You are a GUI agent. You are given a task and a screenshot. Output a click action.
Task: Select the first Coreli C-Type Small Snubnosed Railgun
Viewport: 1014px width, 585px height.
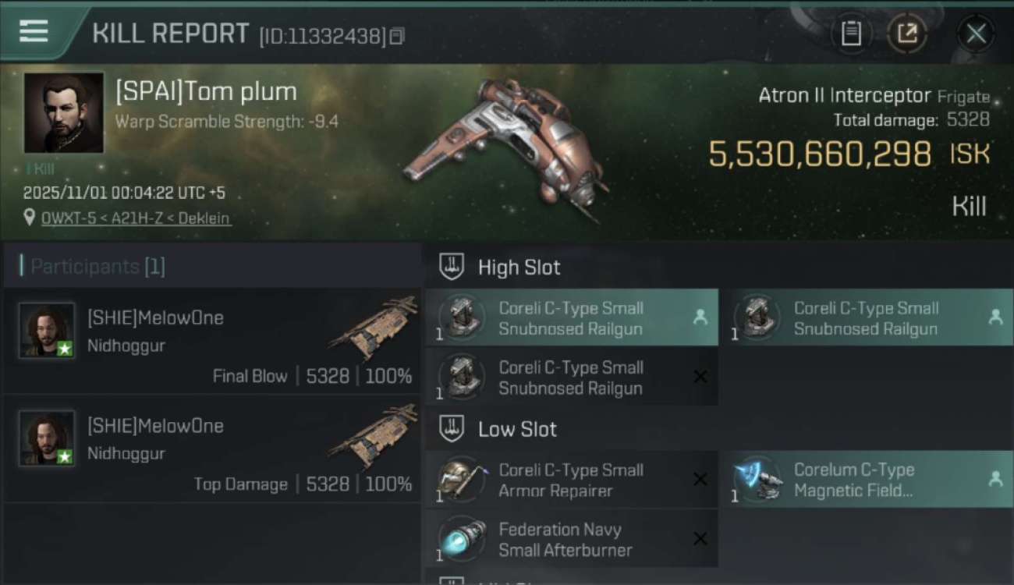[x=571, y=318]
